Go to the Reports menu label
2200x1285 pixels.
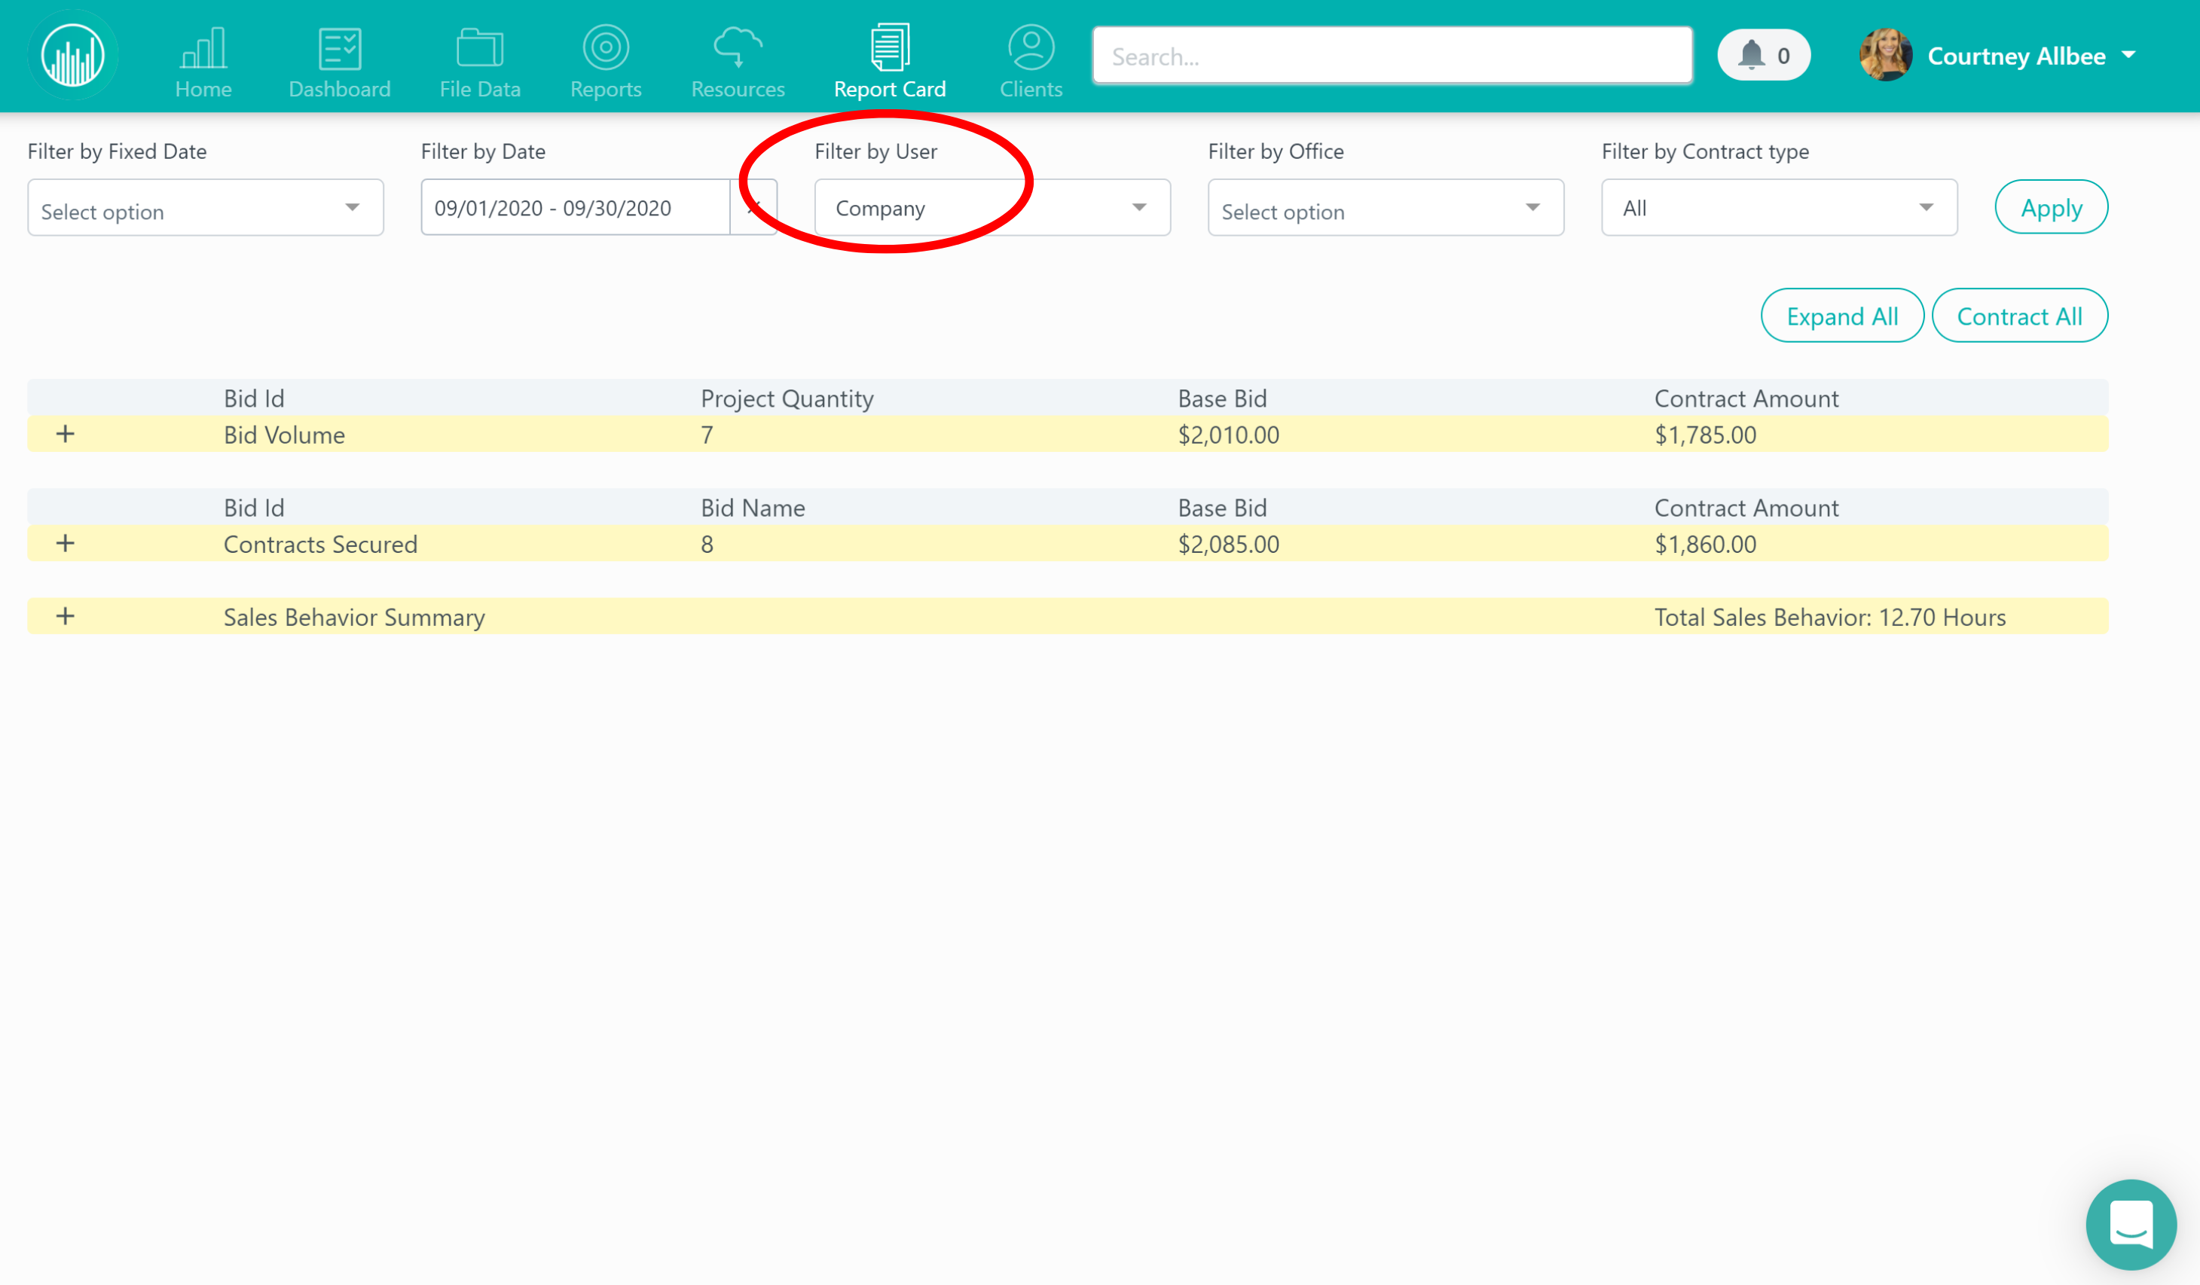point(606,89)
